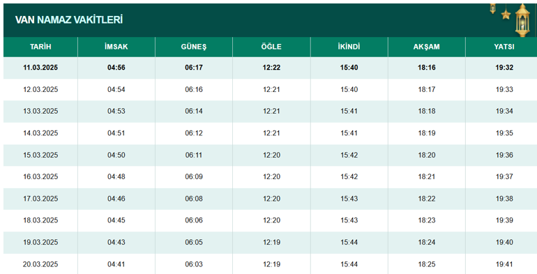
Task: Click imsak time 04:54 for 12.03.2025
Action: coord(116,89)
